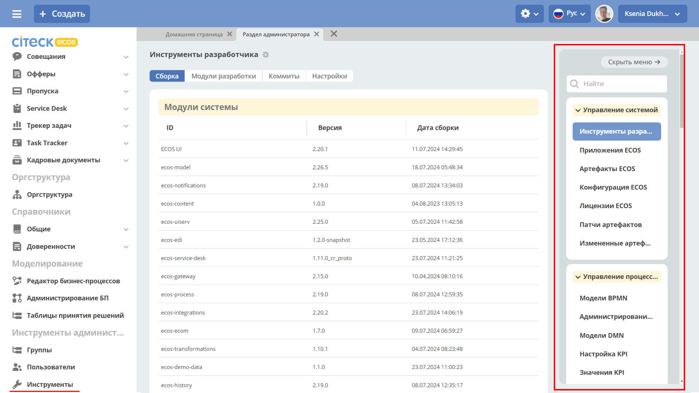Expand the Task Tracker chevron
This screenshot has height=393, width=699.
(x=126, y=143)
